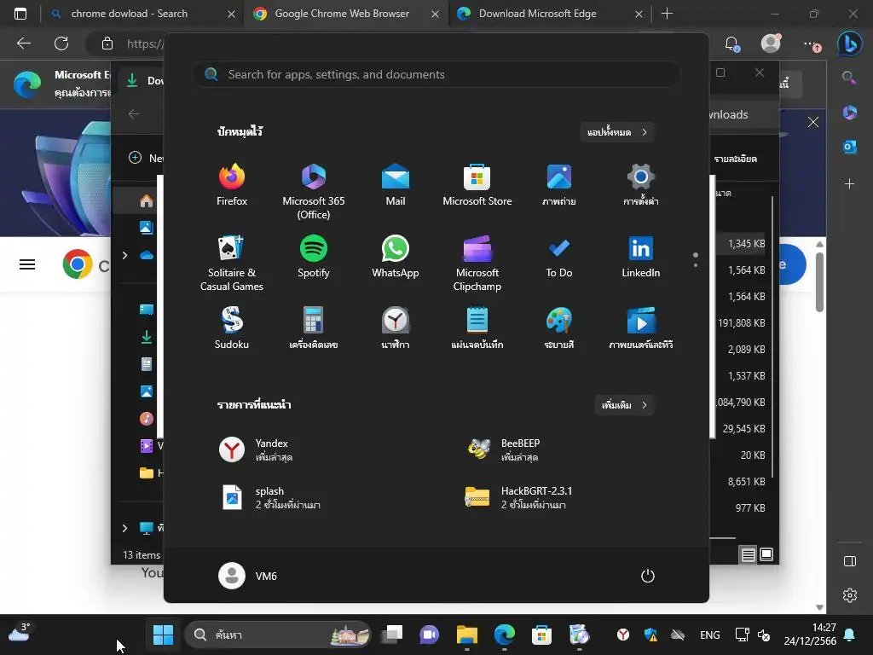This screenshot has width=873, height=655.
Task: Launch WhatsApp pinned app
Action: point(396,257)
